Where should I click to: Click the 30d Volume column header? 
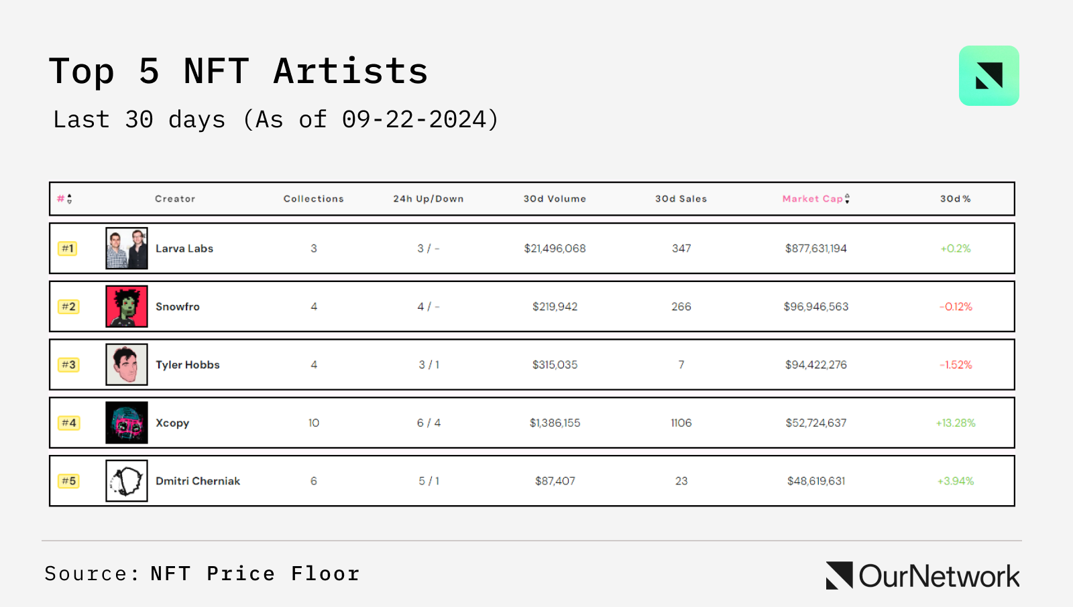[x=555, y=199]
